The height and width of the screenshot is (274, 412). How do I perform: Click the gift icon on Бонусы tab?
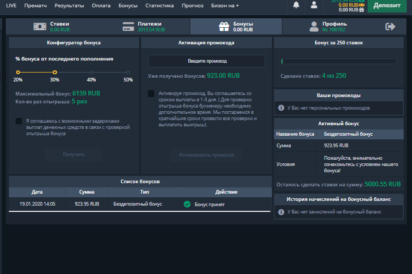[224, 27]
